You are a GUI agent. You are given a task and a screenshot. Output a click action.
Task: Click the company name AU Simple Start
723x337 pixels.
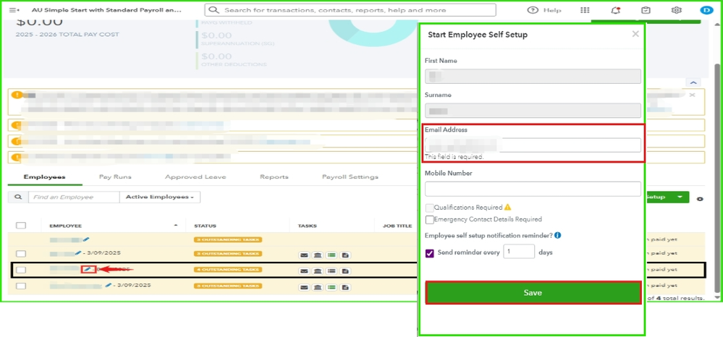click(106, 10)
